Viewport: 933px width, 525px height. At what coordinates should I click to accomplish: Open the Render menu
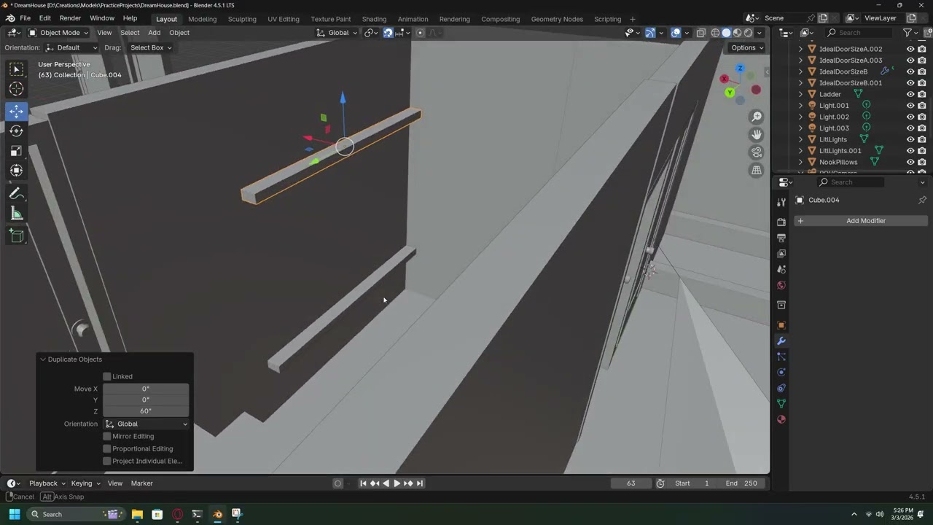(x=70, y=18)
